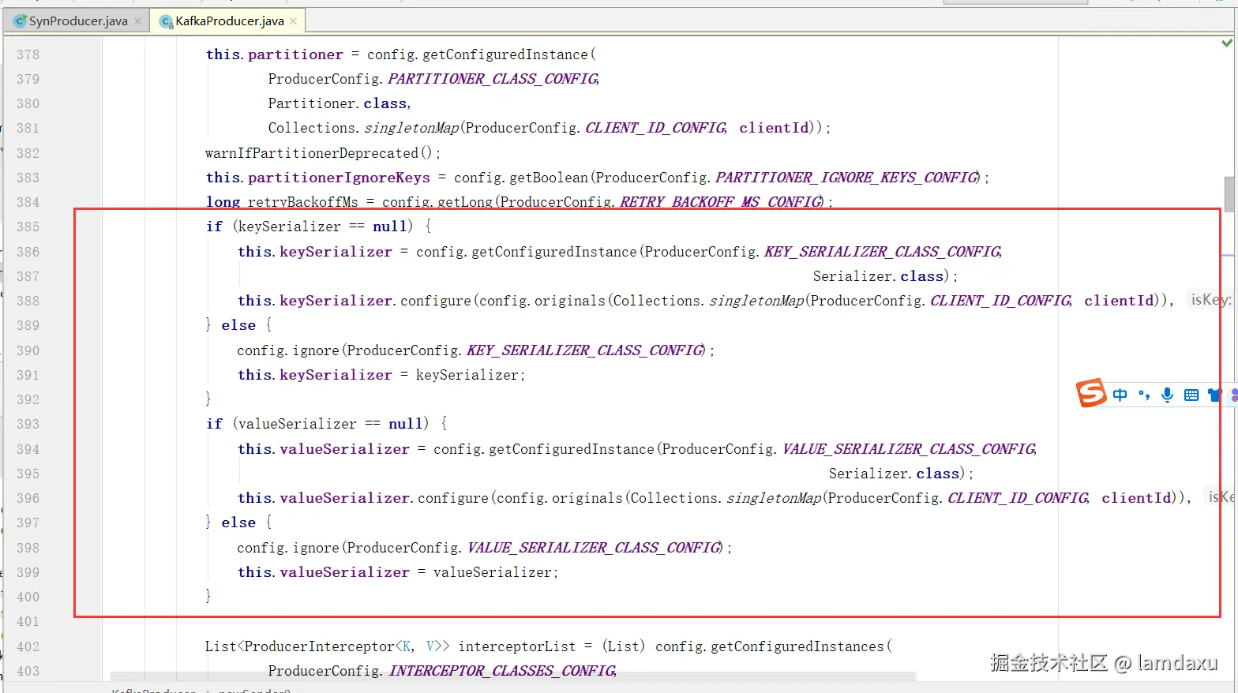Click config.ignore on line 390
This screenshot has width=1238, height=693.
click(x=288, y=350)
